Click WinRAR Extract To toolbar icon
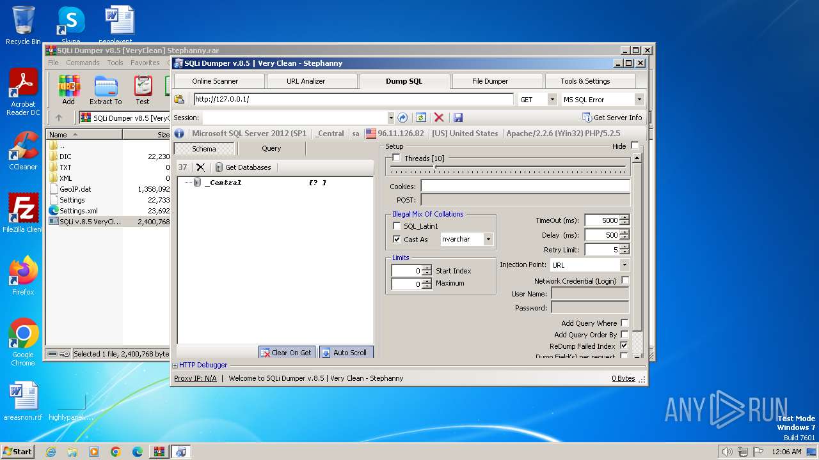Viewport: 819px width, 460px height. pyautogui.click(x=106, y=90)
